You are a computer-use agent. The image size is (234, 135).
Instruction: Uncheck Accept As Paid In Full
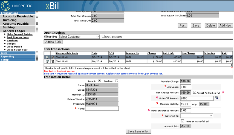(195, 92)
